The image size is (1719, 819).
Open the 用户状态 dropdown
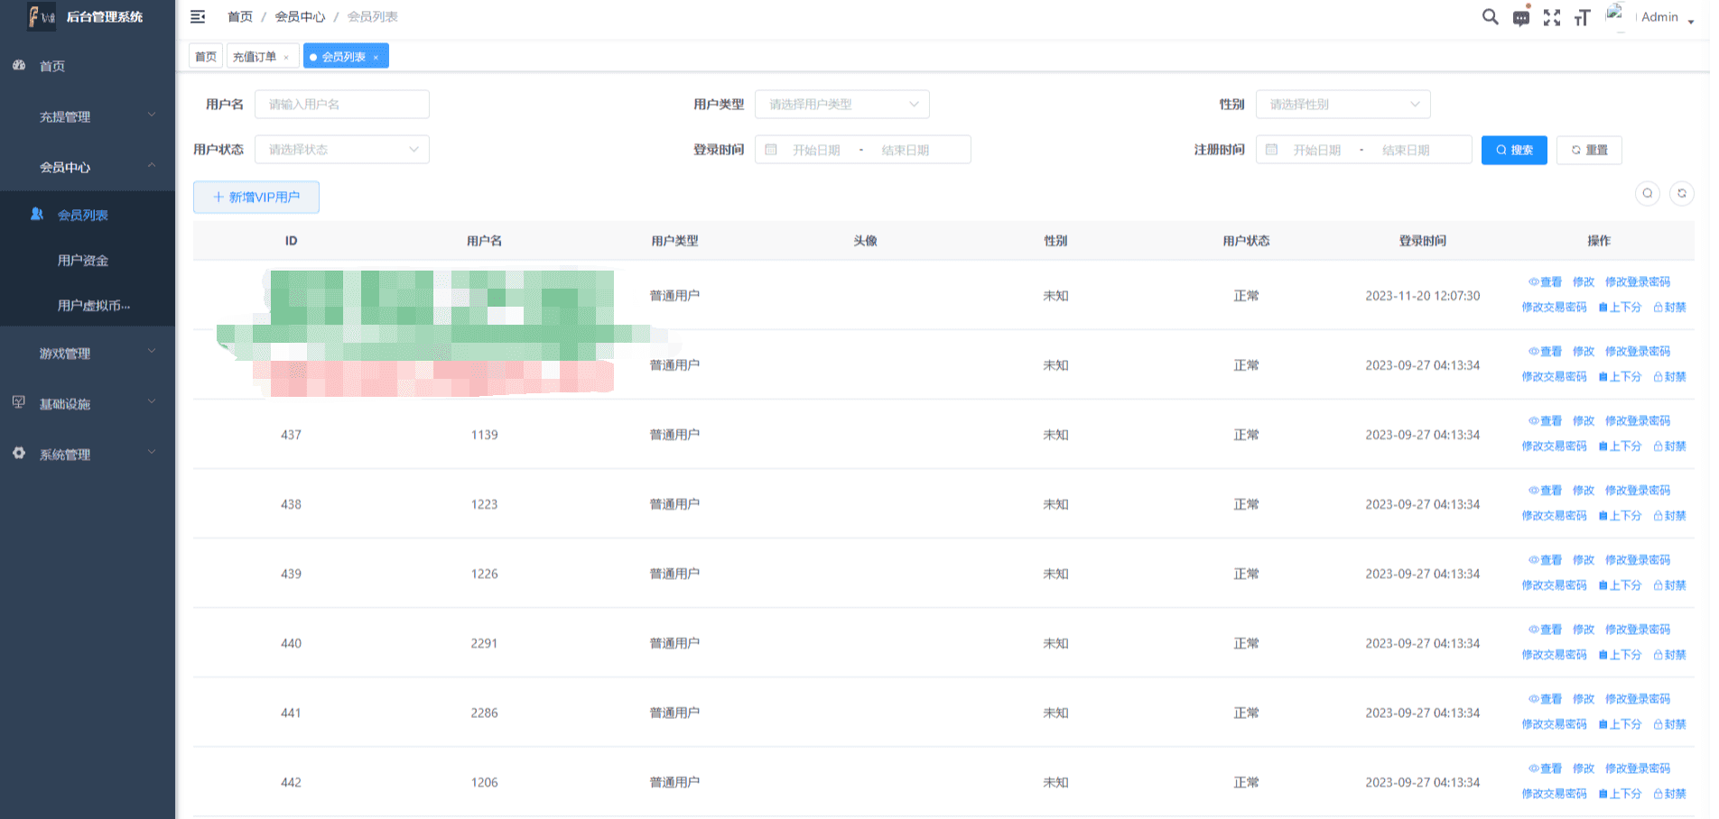point(341,150)
